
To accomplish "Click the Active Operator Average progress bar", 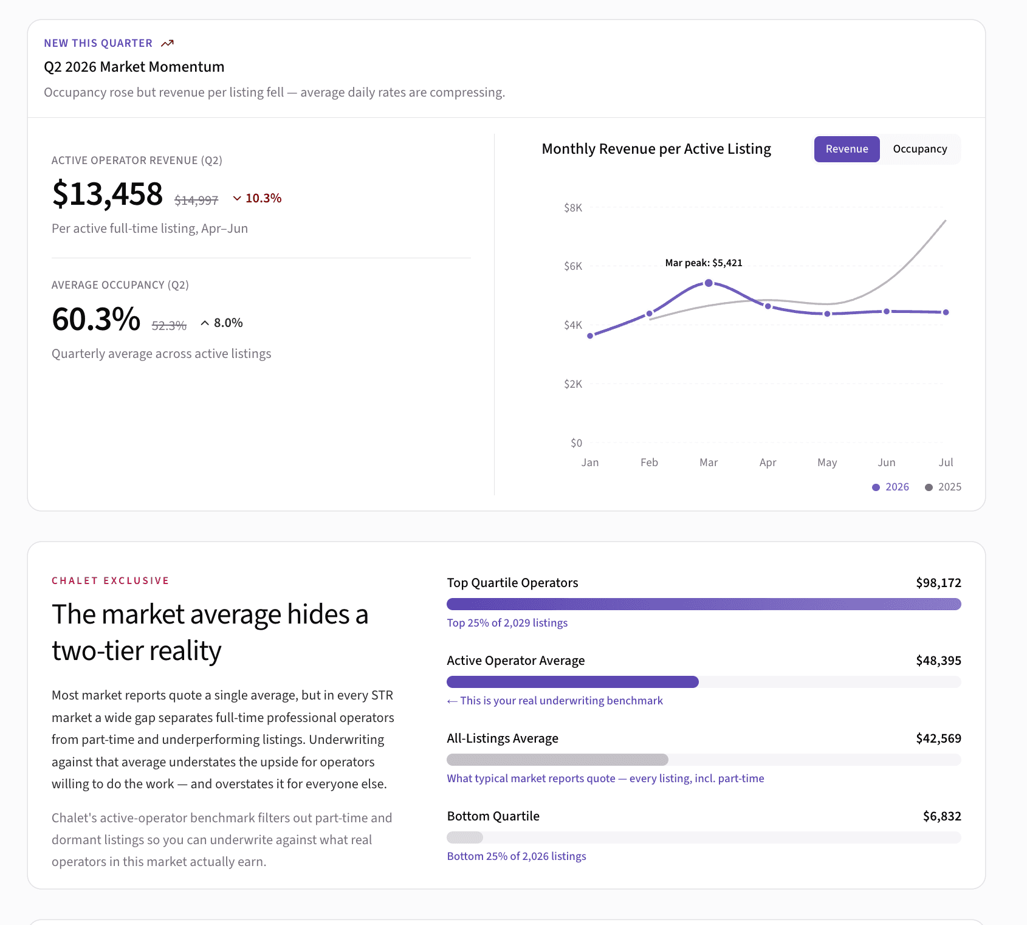I will 704,682.
